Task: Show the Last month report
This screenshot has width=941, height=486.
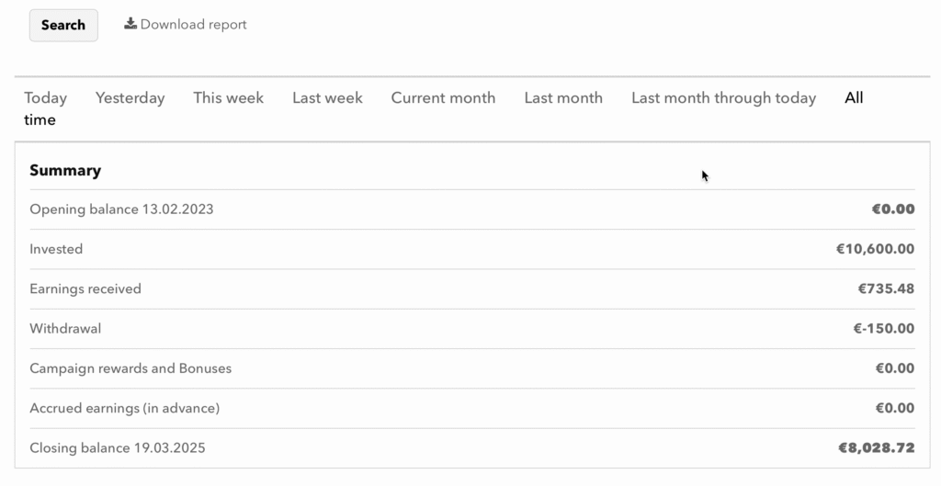Action: pos(563,98)
